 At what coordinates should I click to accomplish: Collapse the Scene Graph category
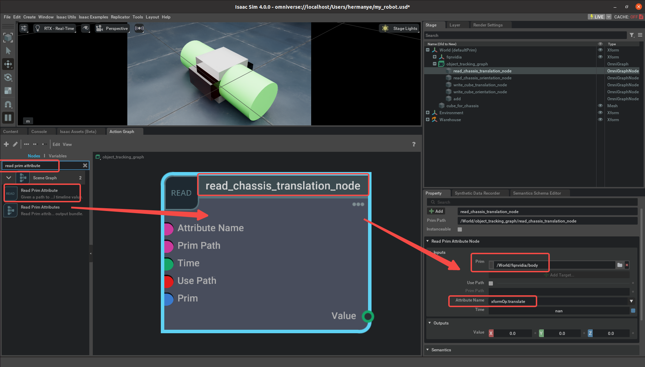point(9,178)
